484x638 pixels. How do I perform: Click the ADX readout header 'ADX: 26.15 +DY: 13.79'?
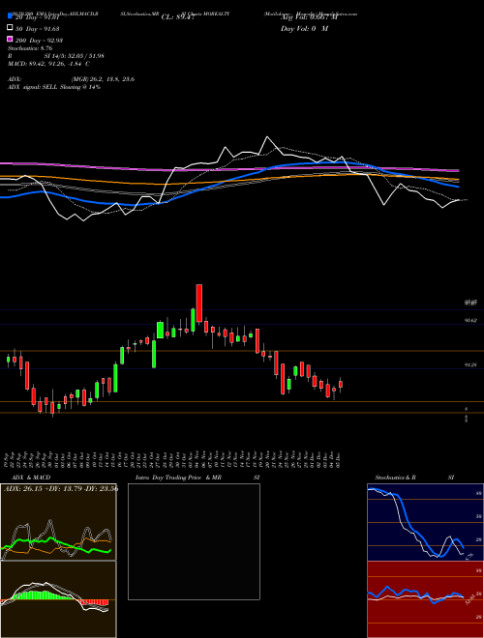61,488
